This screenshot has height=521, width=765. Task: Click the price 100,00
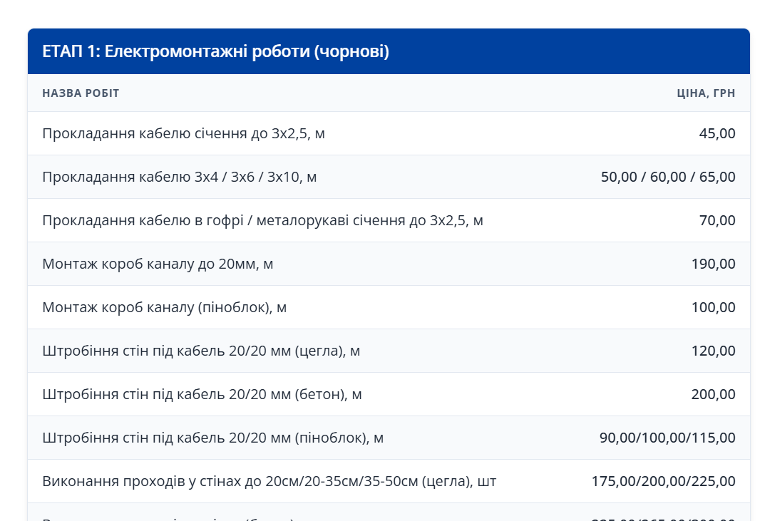(713, 307)
